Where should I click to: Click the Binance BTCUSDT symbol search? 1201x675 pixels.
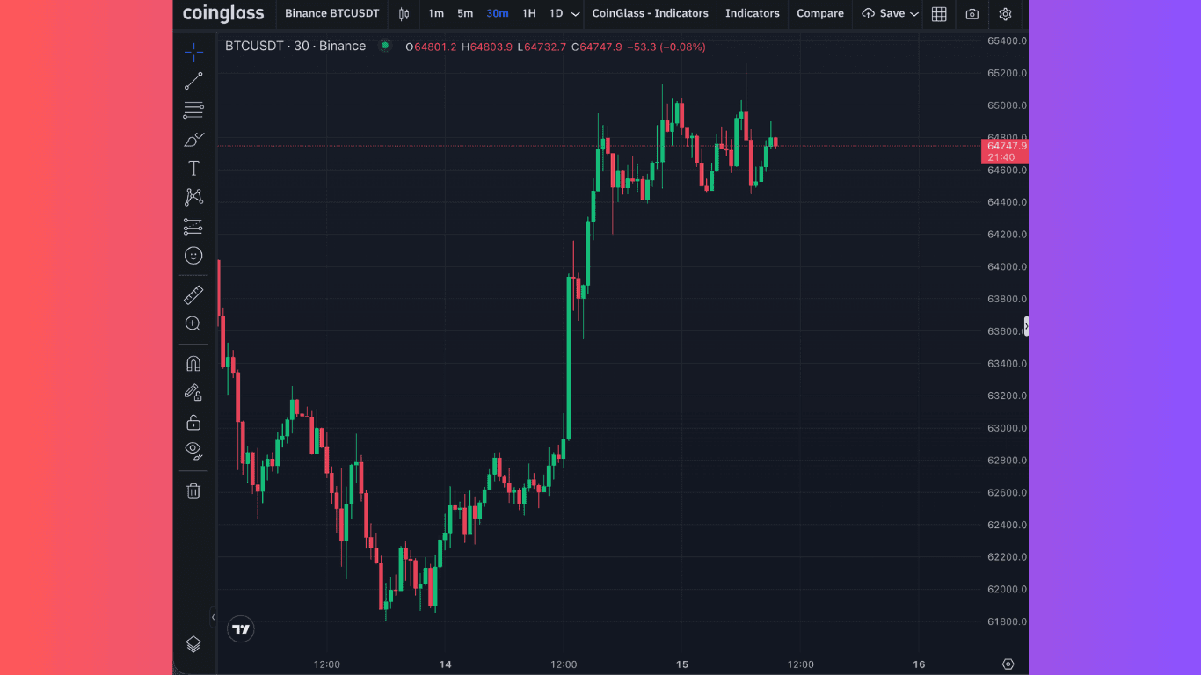(x=332, y=13)
